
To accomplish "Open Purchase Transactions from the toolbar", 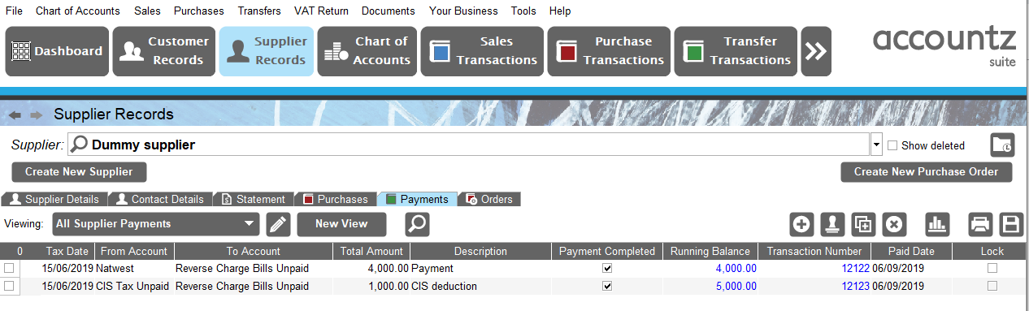I will click(x=609, y=51).
